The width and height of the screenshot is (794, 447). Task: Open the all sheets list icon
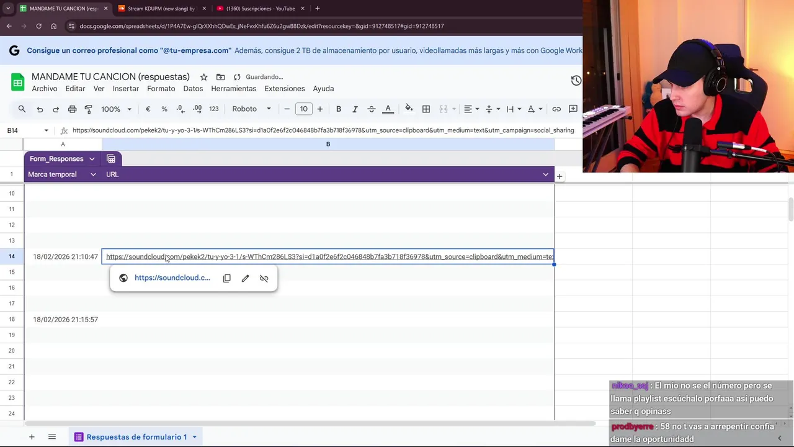(52, 437)
